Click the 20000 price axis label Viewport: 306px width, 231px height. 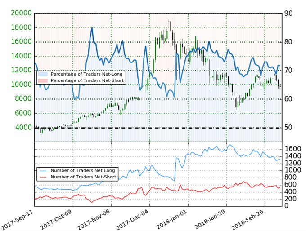[21, 13]
